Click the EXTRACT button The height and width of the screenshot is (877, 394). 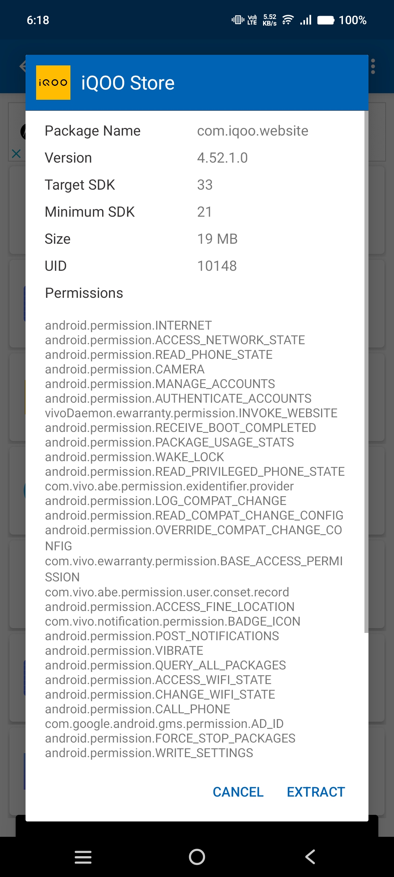click(316, 792)
